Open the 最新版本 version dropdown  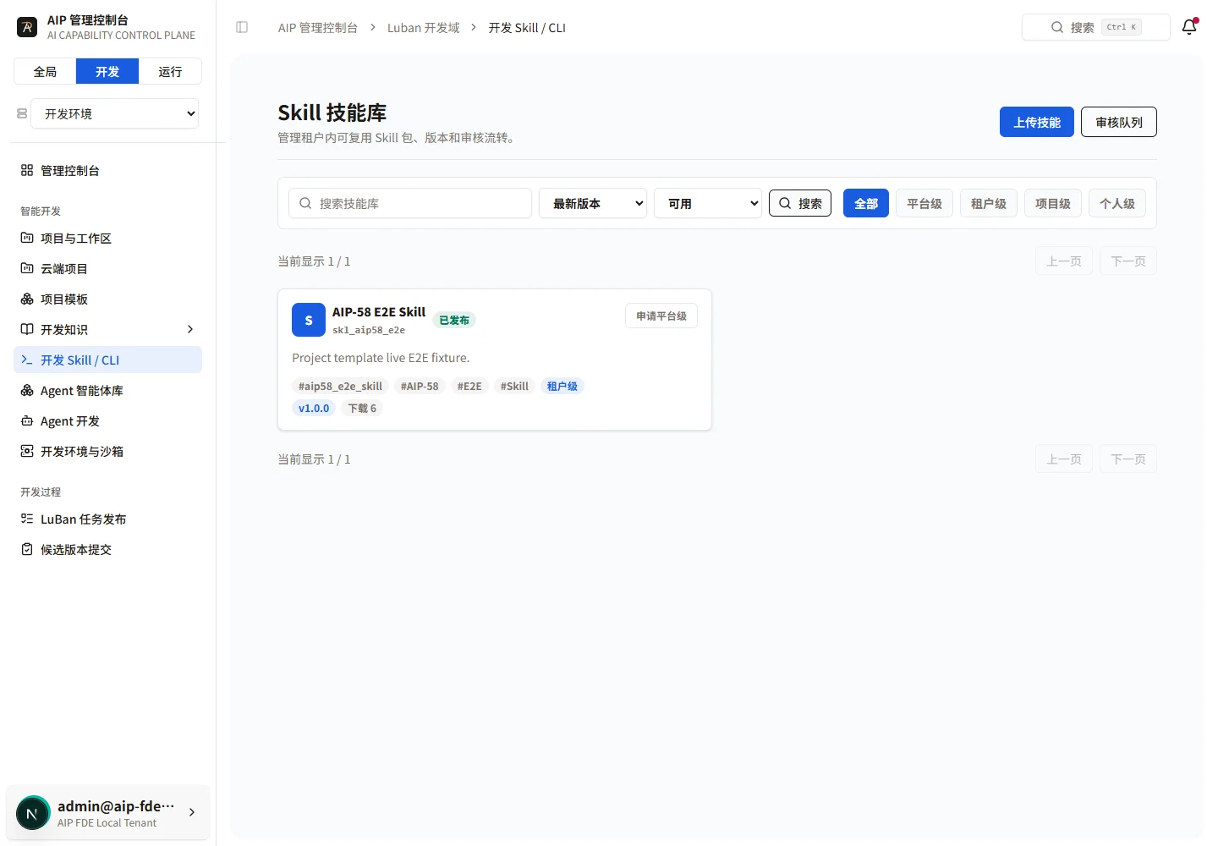[593, 203]
